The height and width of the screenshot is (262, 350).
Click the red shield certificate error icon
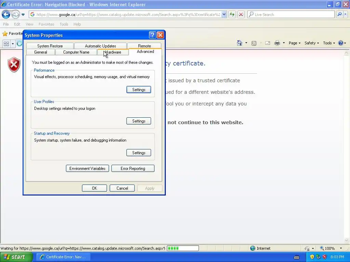coord(14,64)
